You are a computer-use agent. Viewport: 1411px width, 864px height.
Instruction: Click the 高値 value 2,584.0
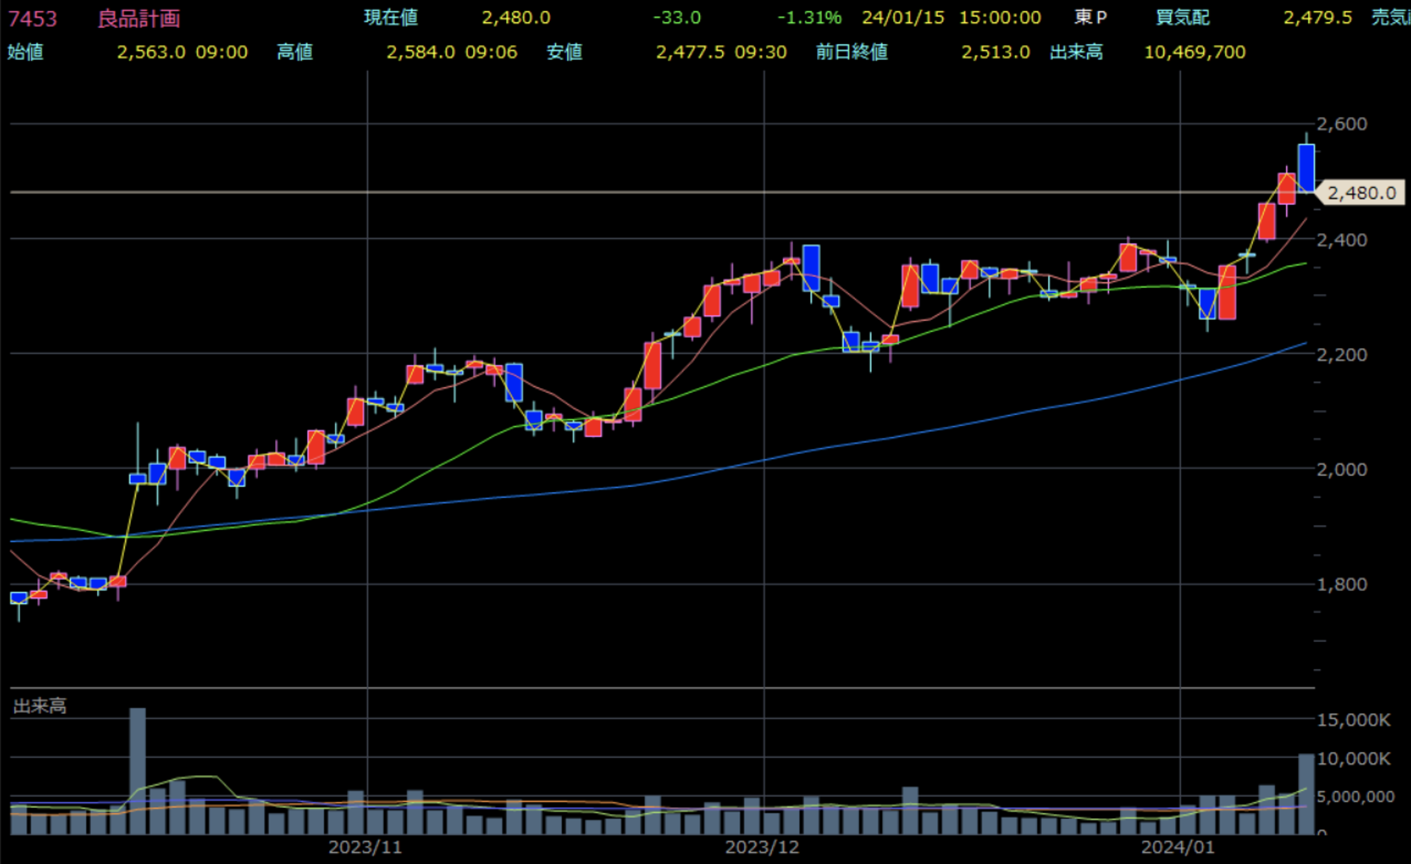[x=420, y=52]
